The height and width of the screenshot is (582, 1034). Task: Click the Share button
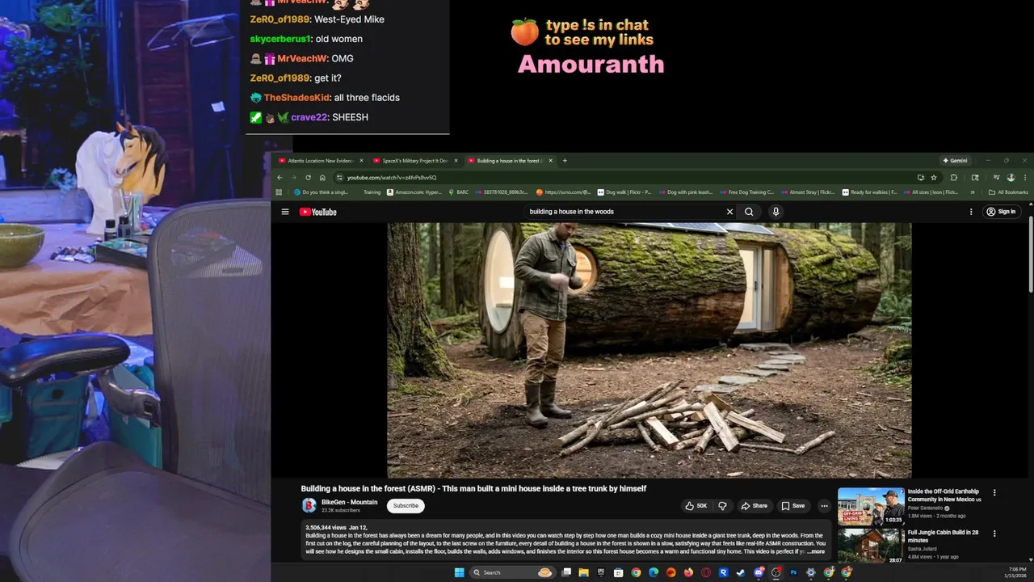click(x=754, y=506)
